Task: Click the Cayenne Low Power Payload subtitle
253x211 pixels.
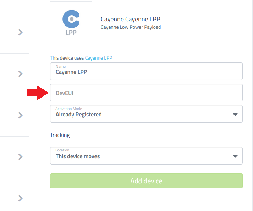Action: (x=131, y=27)
